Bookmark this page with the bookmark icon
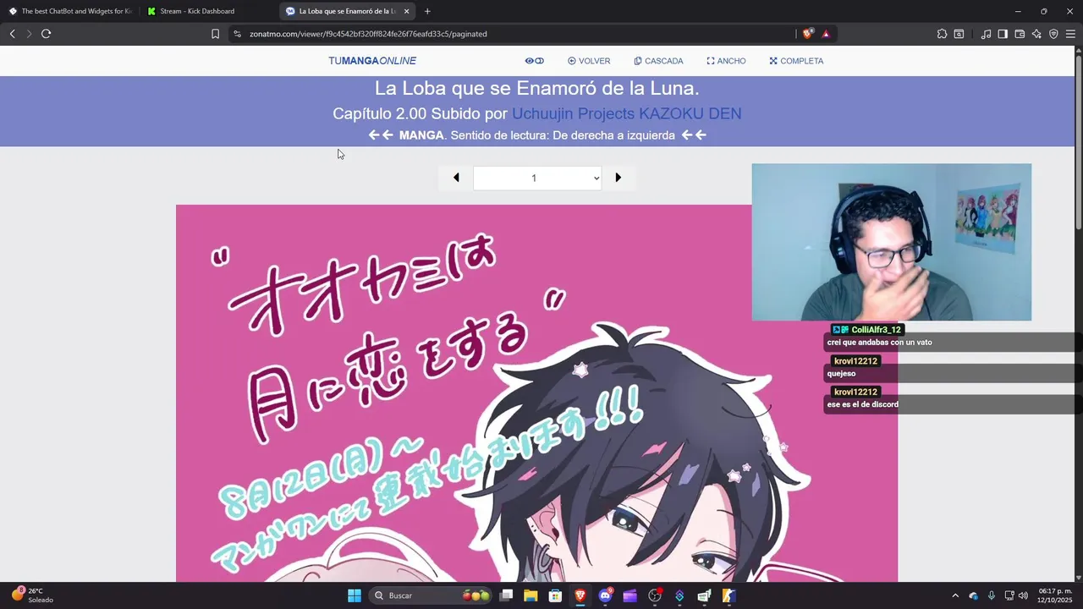This screenshot has width=1083, height=609. click(x=215, y=34)
